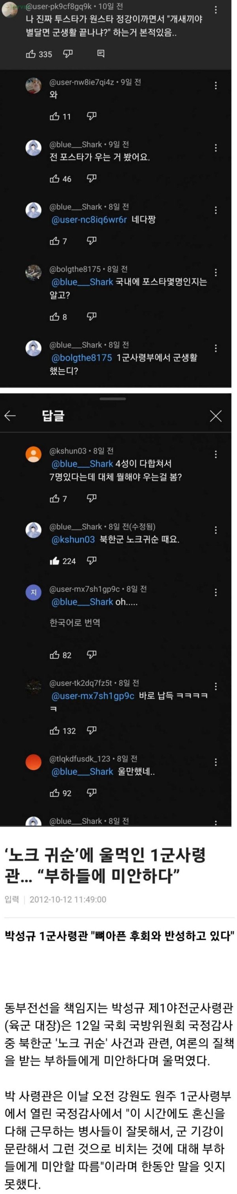Click '한국어로 번역' to translate the reply
237x1194 pixels.
[x=75, y=622]
